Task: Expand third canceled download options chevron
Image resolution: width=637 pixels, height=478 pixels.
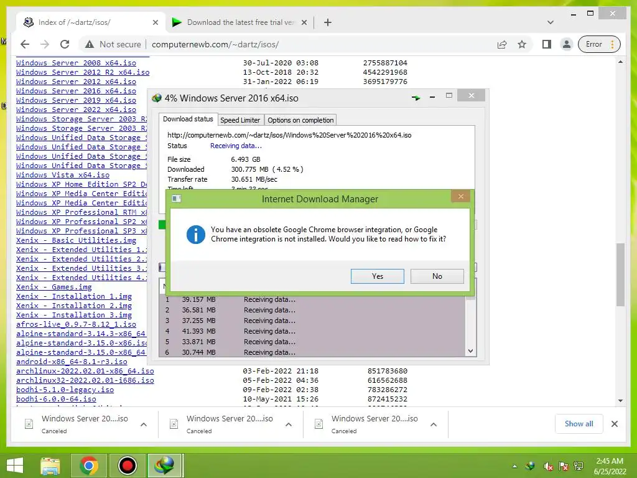Action: [x=434, y=424]
